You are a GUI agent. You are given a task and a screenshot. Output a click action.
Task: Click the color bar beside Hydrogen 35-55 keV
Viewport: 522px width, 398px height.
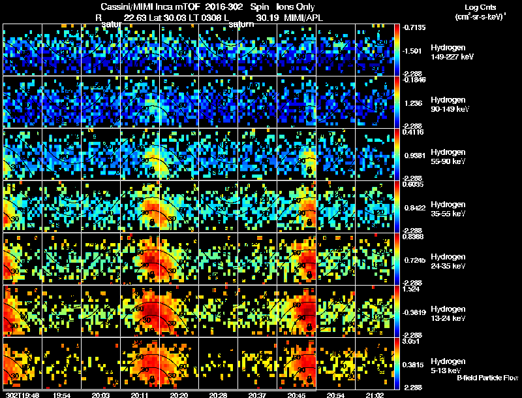(397, 207)
